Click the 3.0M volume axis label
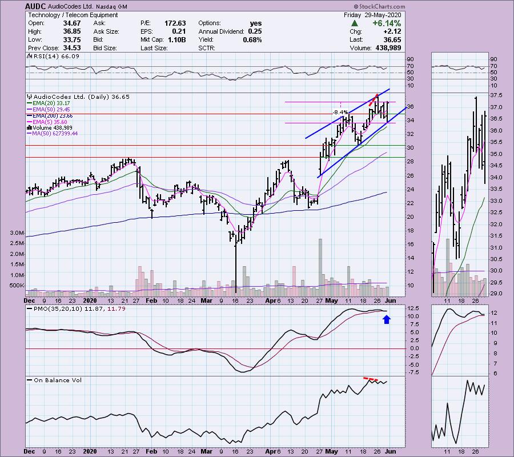514x457 pixels. coord(17,232)
